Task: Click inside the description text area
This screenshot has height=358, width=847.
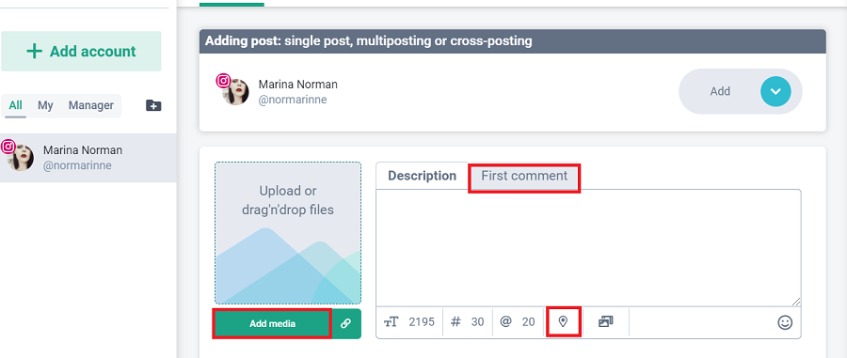Action: point(588,248)
